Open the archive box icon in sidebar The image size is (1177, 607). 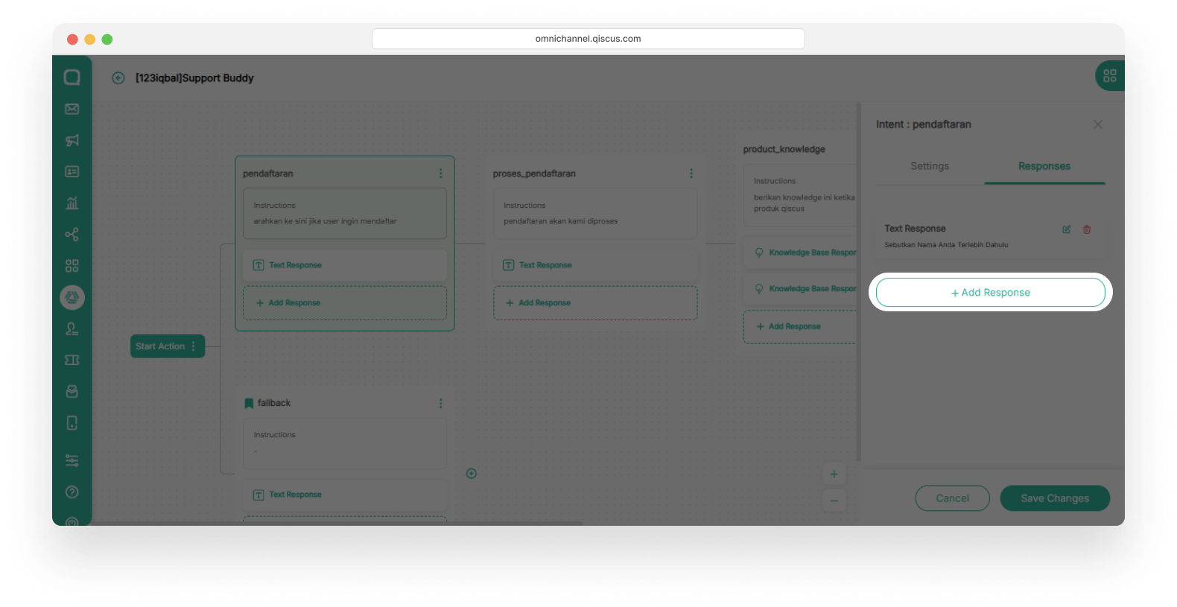point(72,391)
